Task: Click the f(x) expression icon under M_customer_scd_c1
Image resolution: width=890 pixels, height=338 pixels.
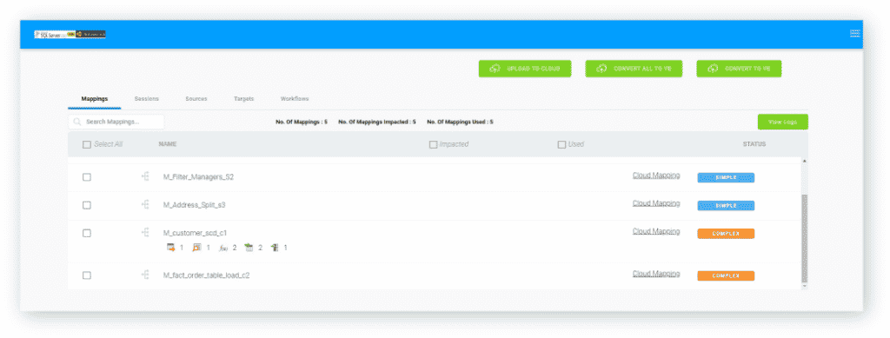Action: click(223, 248)
